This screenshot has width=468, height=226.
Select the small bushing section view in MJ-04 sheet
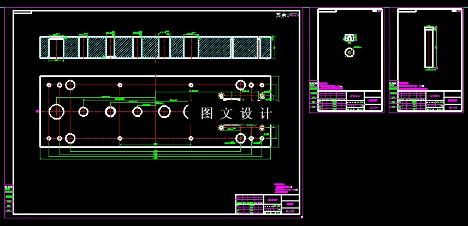pyautogui.click(x=350, y=38)
